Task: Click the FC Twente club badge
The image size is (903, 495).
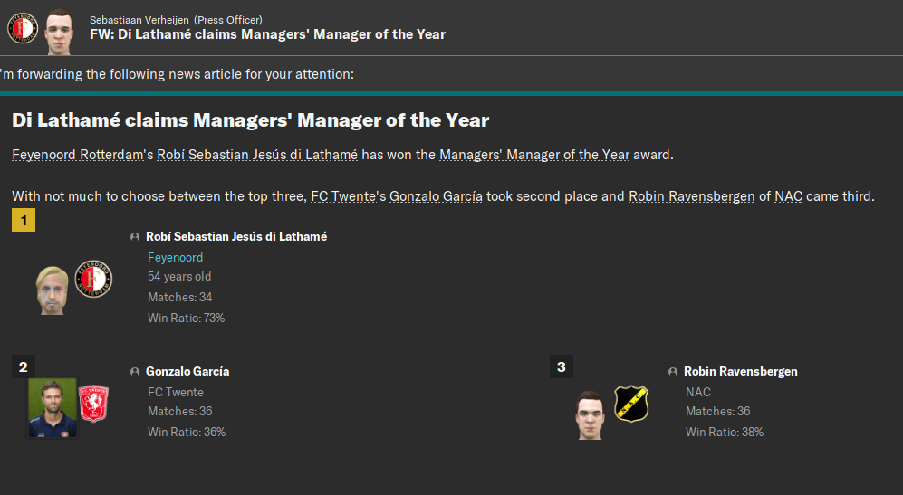Action: (x=93, y=404)
